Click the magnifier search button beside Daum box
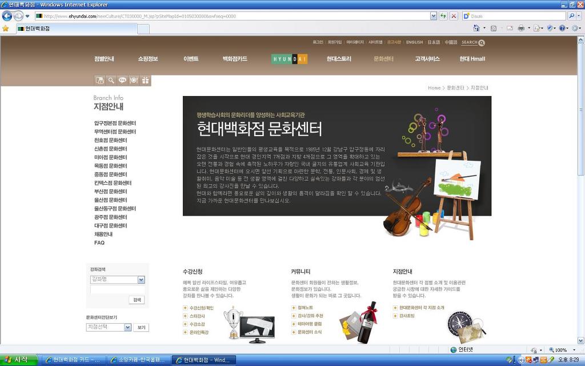Screen dimensions: 585x366 571,16
